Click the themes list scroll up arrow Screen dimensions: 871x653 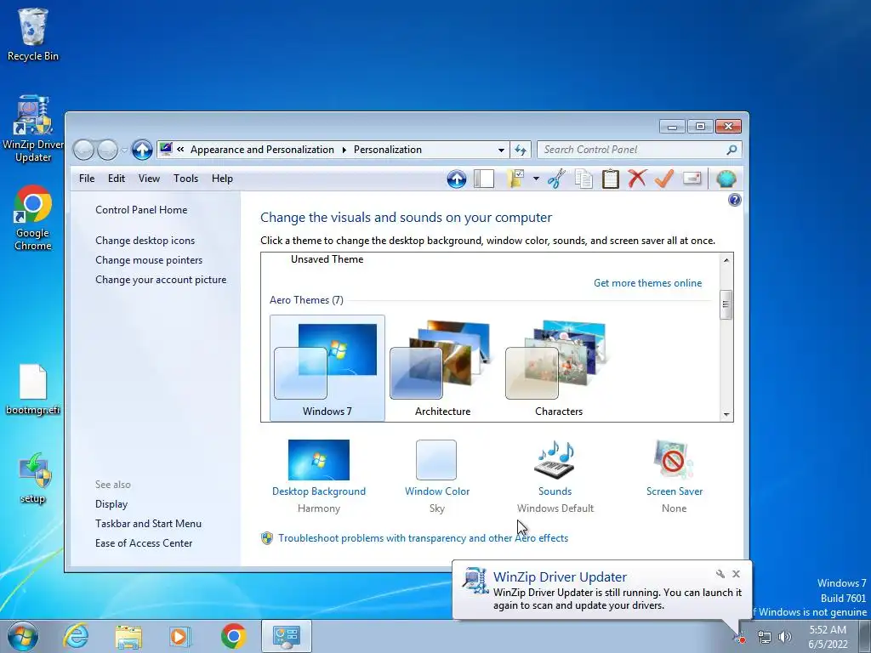pos(726,260)
